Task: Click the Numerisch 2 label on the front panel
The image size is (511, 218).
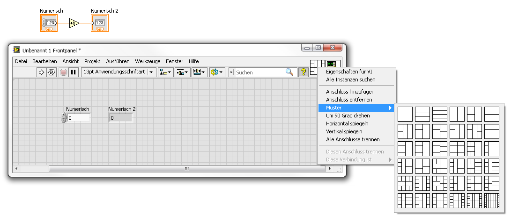Action: point(122,109)
